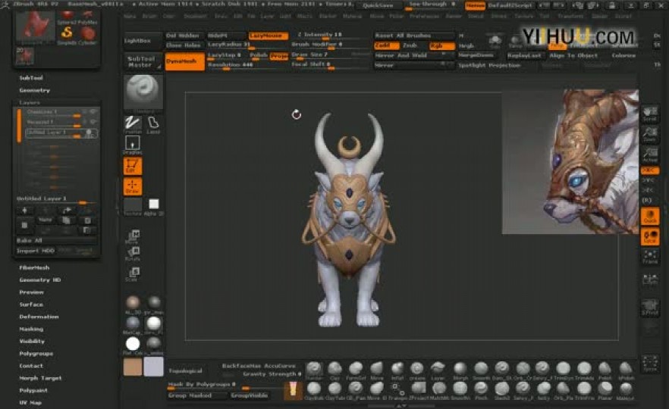Choose the FormSoft brush
Screen dimensions: 669x409
356,370
